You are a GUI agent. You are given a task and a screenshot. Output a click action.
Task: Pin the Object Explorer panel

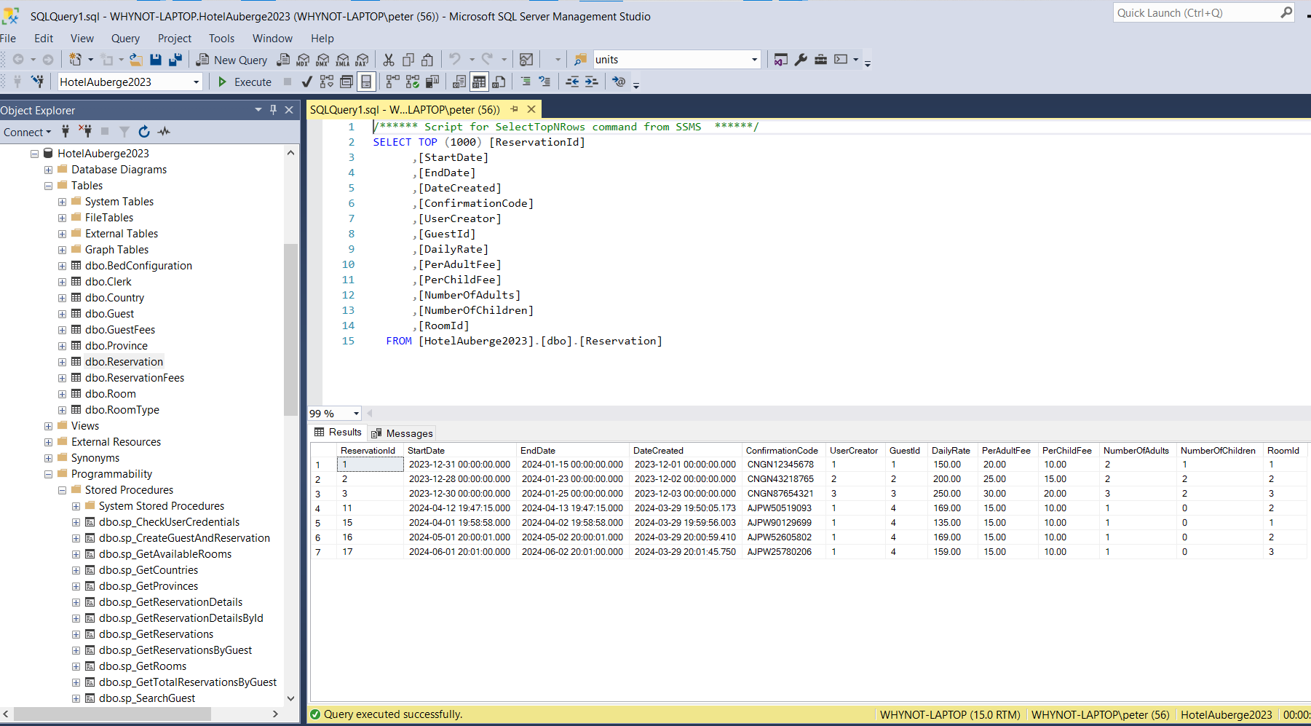point(274,110)
